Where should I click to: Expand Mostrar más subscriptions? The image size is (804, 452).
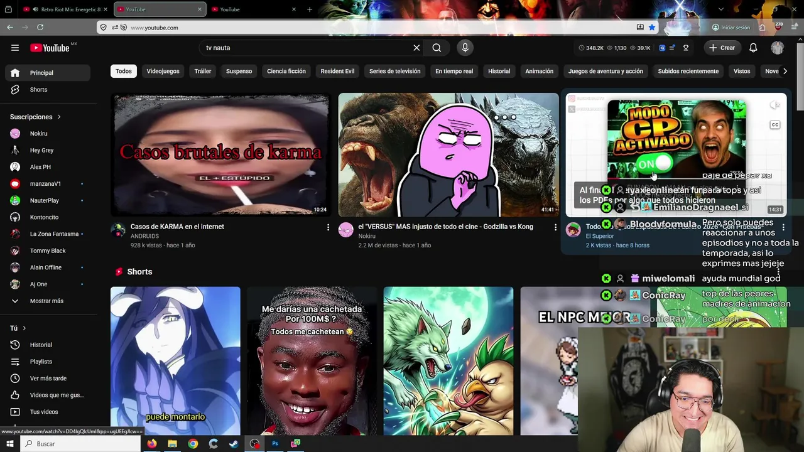48,301
